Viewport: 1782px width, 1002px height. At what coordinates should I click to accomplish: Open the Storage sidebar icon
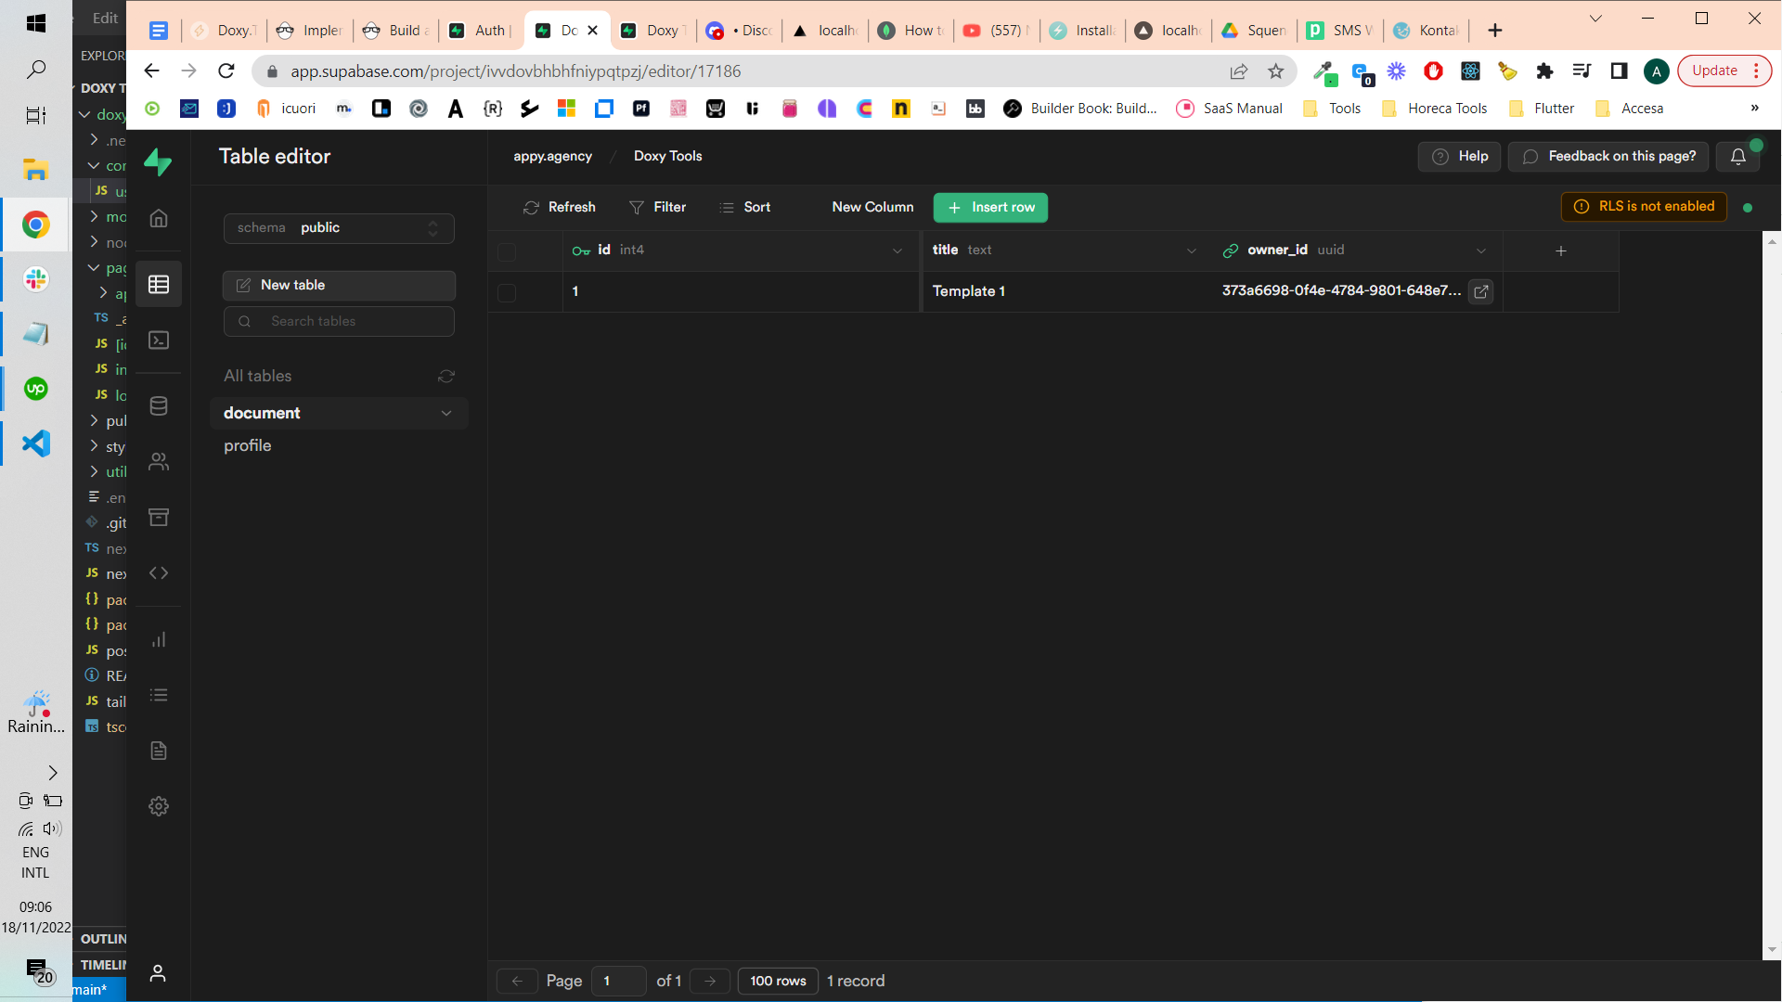[159, 518]
